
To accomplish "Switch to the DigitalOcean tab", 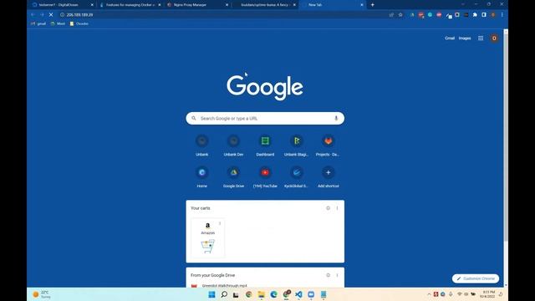I will (61, 5).
